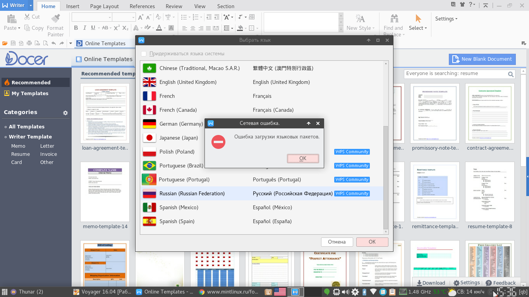
Task: Switch to the Insert ribbon tab
Action: pos(73,6)
